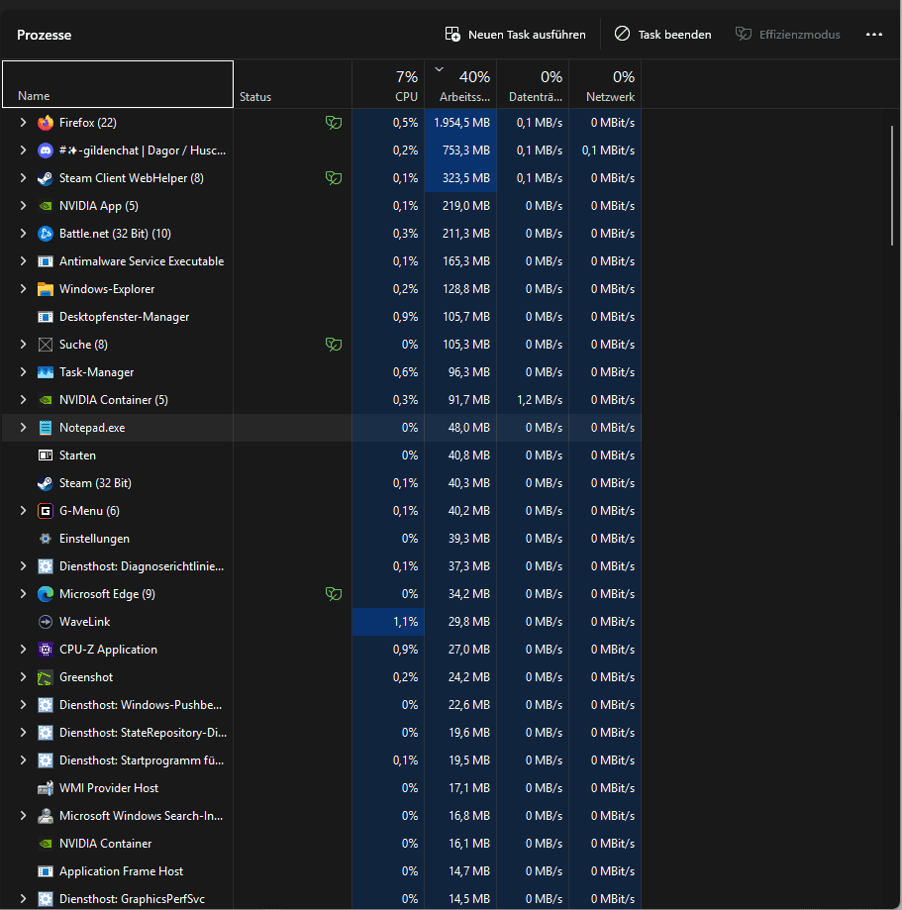
Task: Click the Greenshot process icon
Action: [46, 677]
